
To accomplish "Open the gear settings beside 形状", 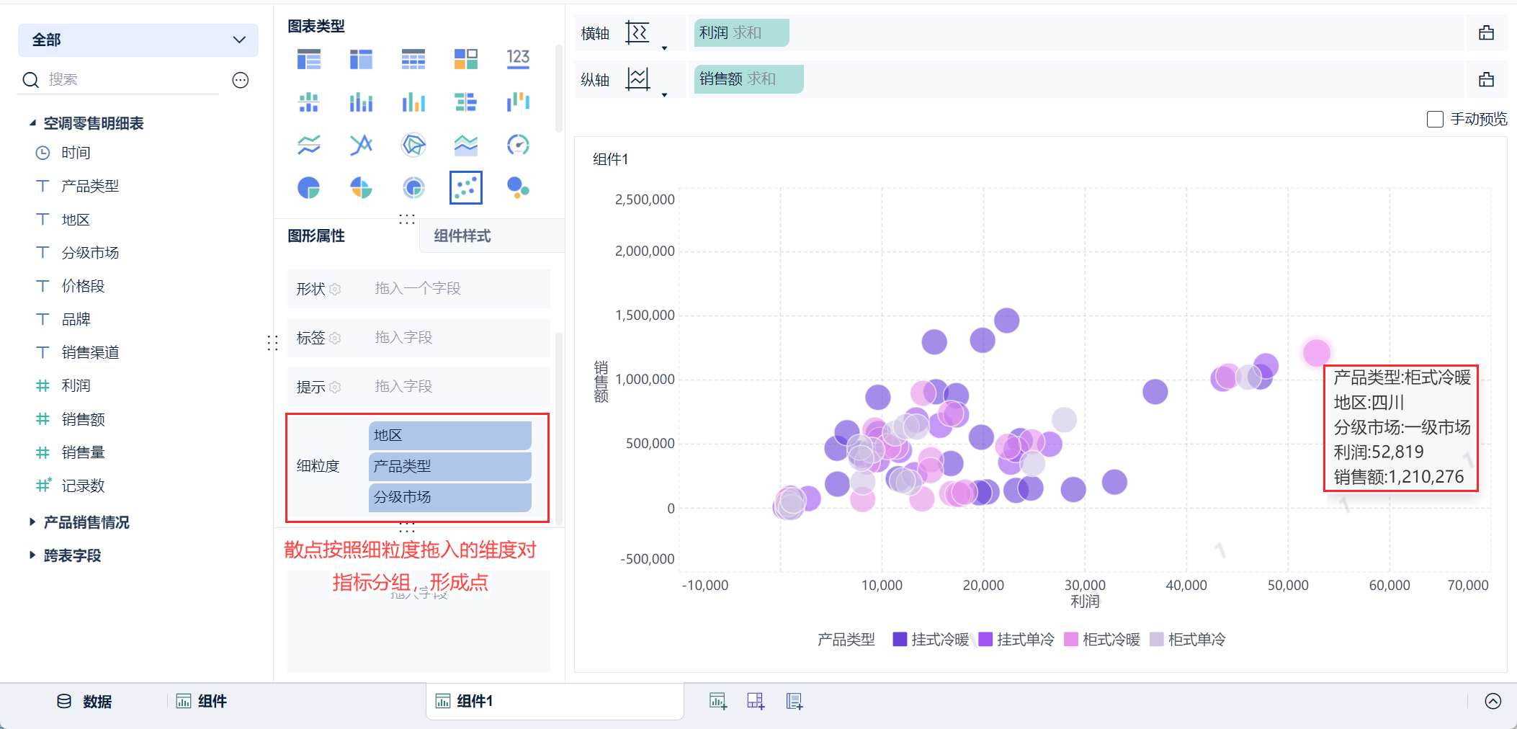I will tap(335, 289).
